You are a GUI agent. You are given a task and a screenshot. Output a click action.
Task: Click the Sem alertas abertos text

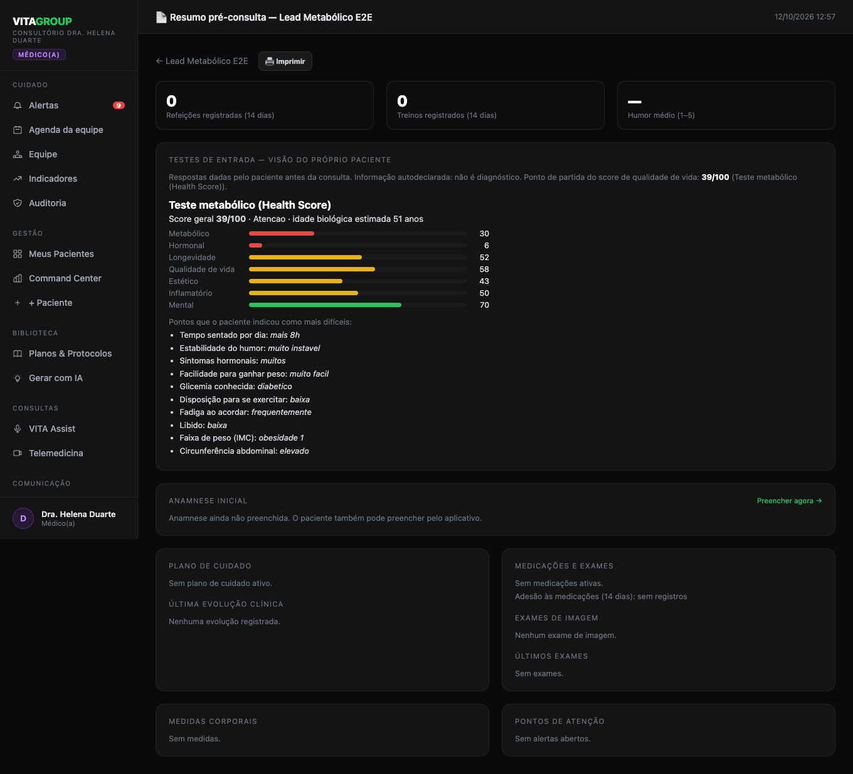553,739
